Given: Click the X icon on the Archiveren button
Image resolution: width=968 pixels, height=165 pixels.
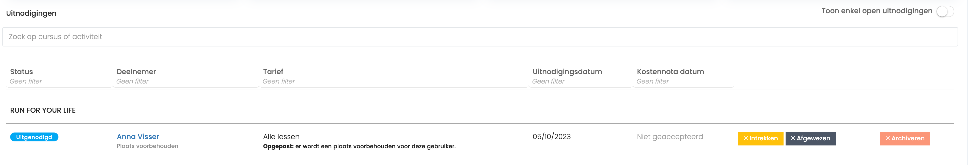Looking at the screenshot, I should [x=887, y=138].
